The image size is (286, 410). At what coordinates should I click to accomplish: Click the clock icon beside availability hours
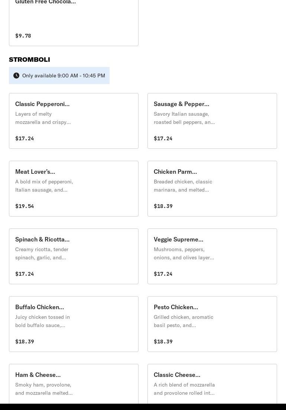click(x=16, y=76)
